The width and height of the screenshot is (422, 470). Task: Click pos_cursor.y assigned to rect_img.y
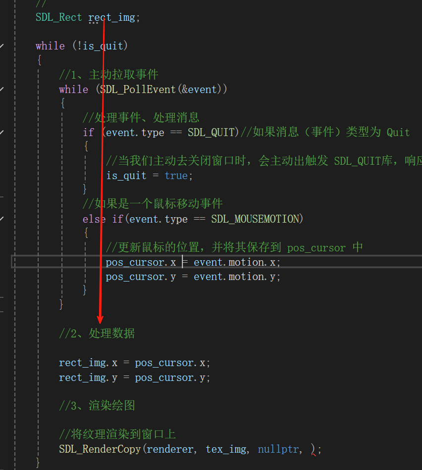coord(170,377)
